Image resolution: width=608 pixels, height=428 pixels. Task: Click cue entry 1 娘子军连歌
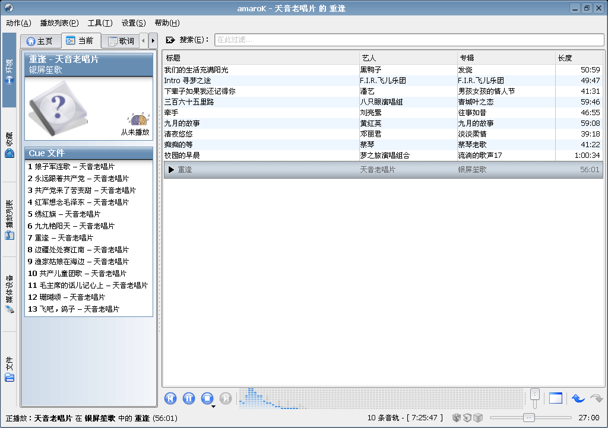71,166
